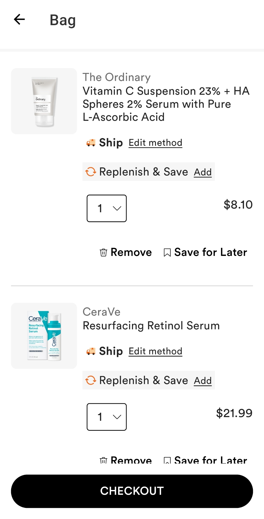Click bookmark icon for Vitamin C Suspension
Viewport: 264px width, 519px height.
point(167,252)
